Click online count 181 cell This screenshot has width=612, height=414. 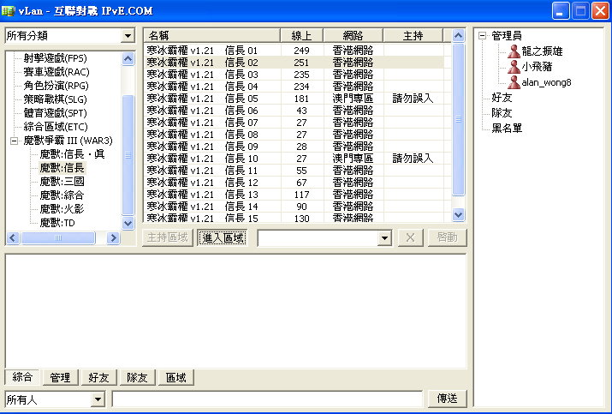(x=301, y=99)
